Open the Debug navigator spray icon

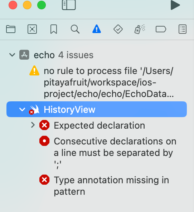coord(140,29)
